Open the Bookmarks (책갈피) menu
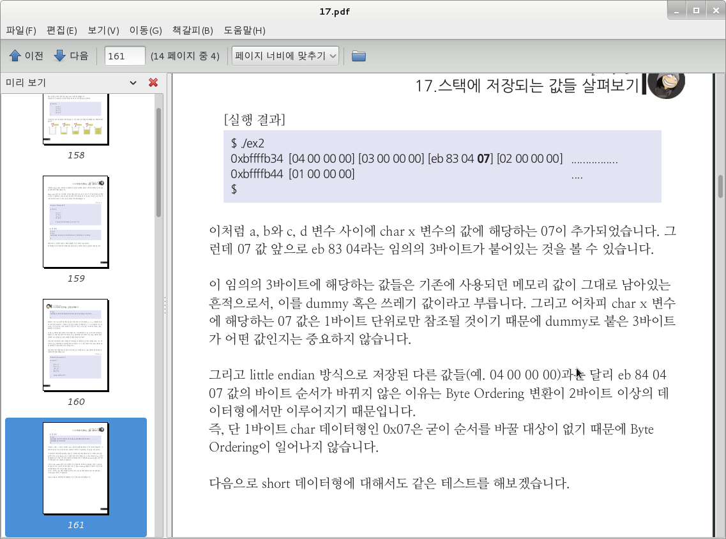This screenshot has width=726, height=539. [192, 31]
